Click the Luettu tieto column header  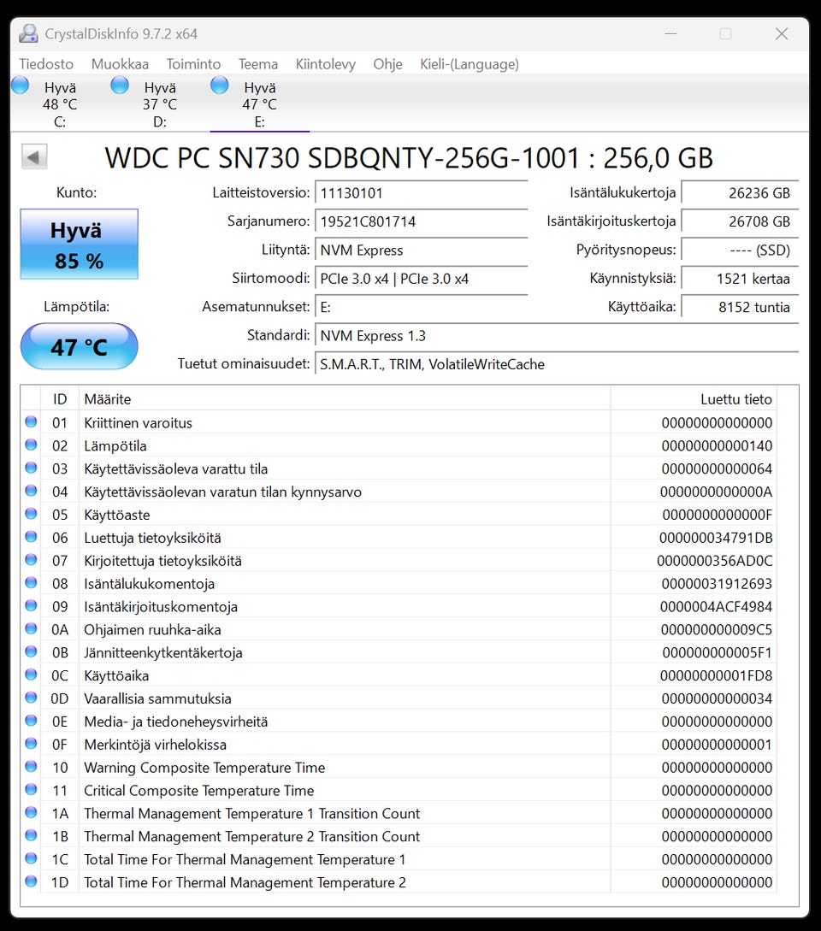(694, 399)
